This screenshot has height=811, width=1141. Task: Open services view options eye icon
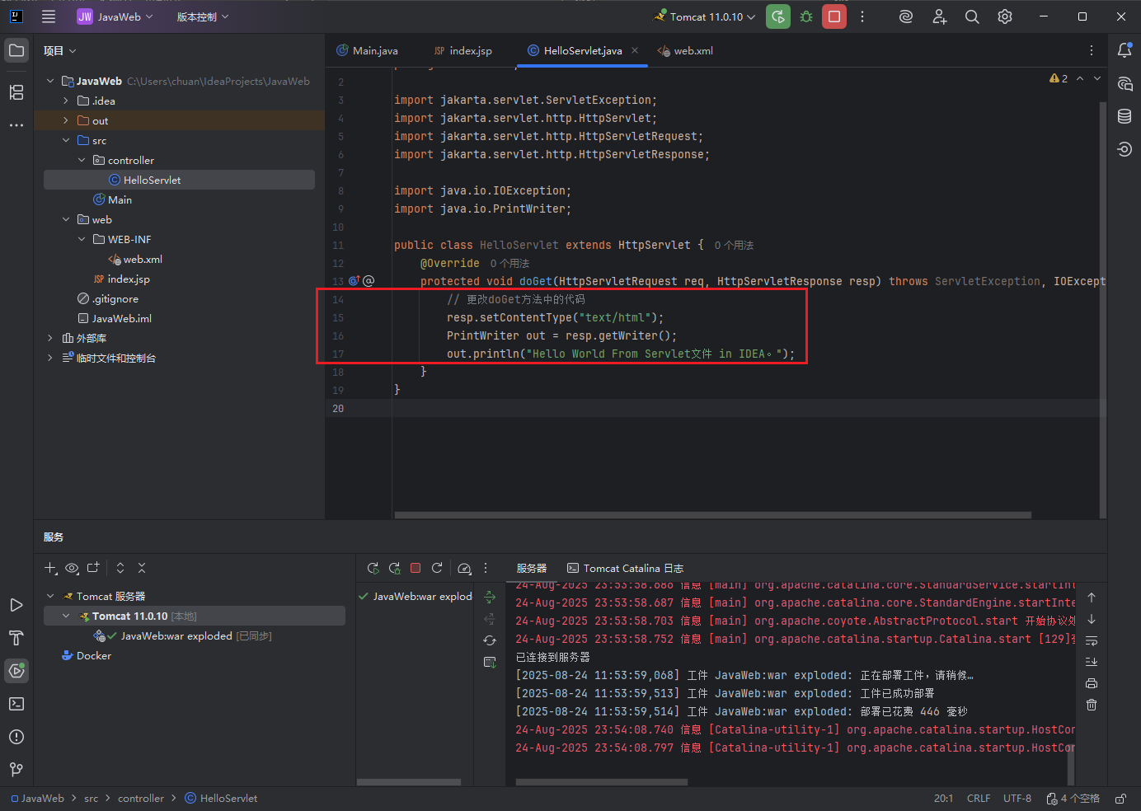(x=72, y=568)
